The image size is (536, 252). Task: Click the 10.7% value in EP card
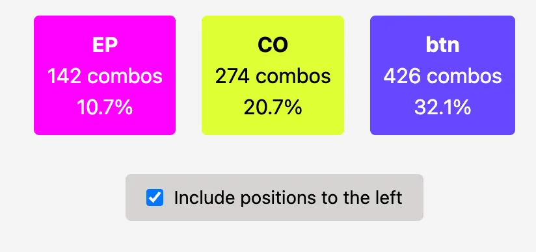(105, 108)
